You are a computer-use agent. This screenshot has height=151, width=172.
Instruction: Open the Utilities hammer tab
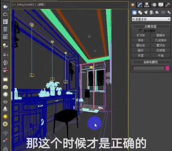(167, 5)
